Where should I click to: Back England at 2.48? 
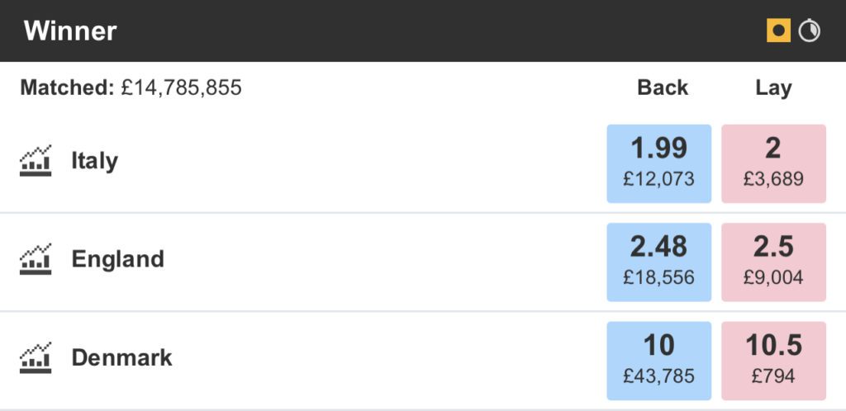[x=658, y=262]
